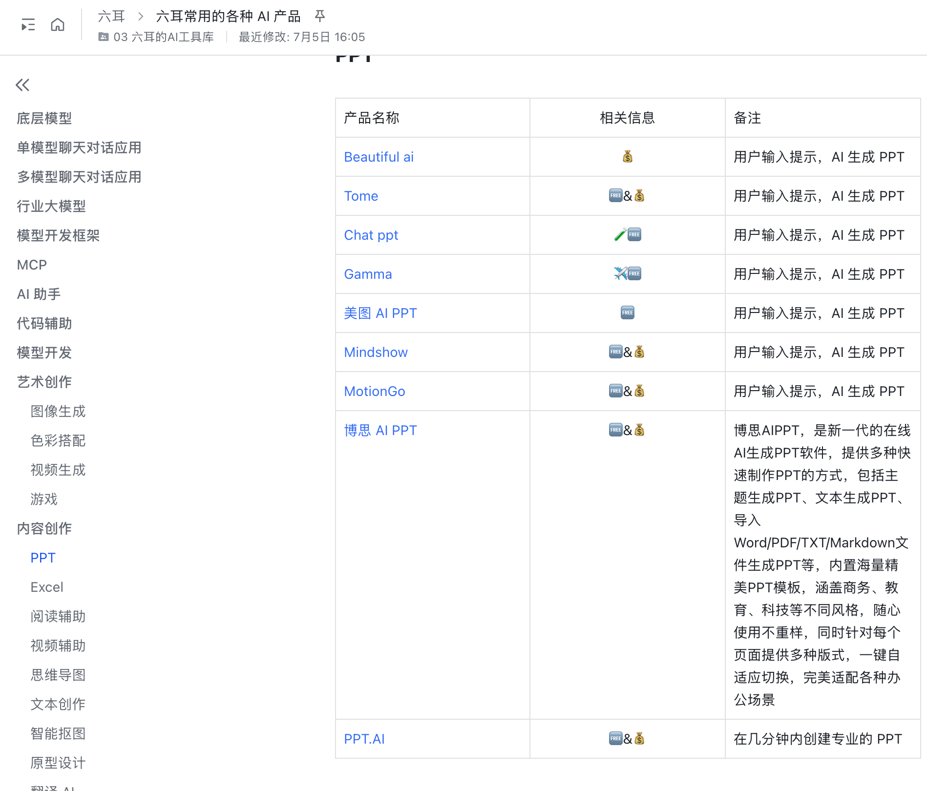This screenshot has height=791, width=927.
Task: Open the Mindshow link
Action: coord(376,352)
